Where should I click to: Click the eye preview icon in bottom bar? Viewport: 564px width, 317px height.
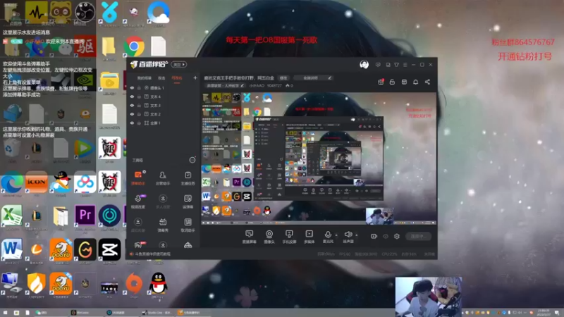(386, 236)
